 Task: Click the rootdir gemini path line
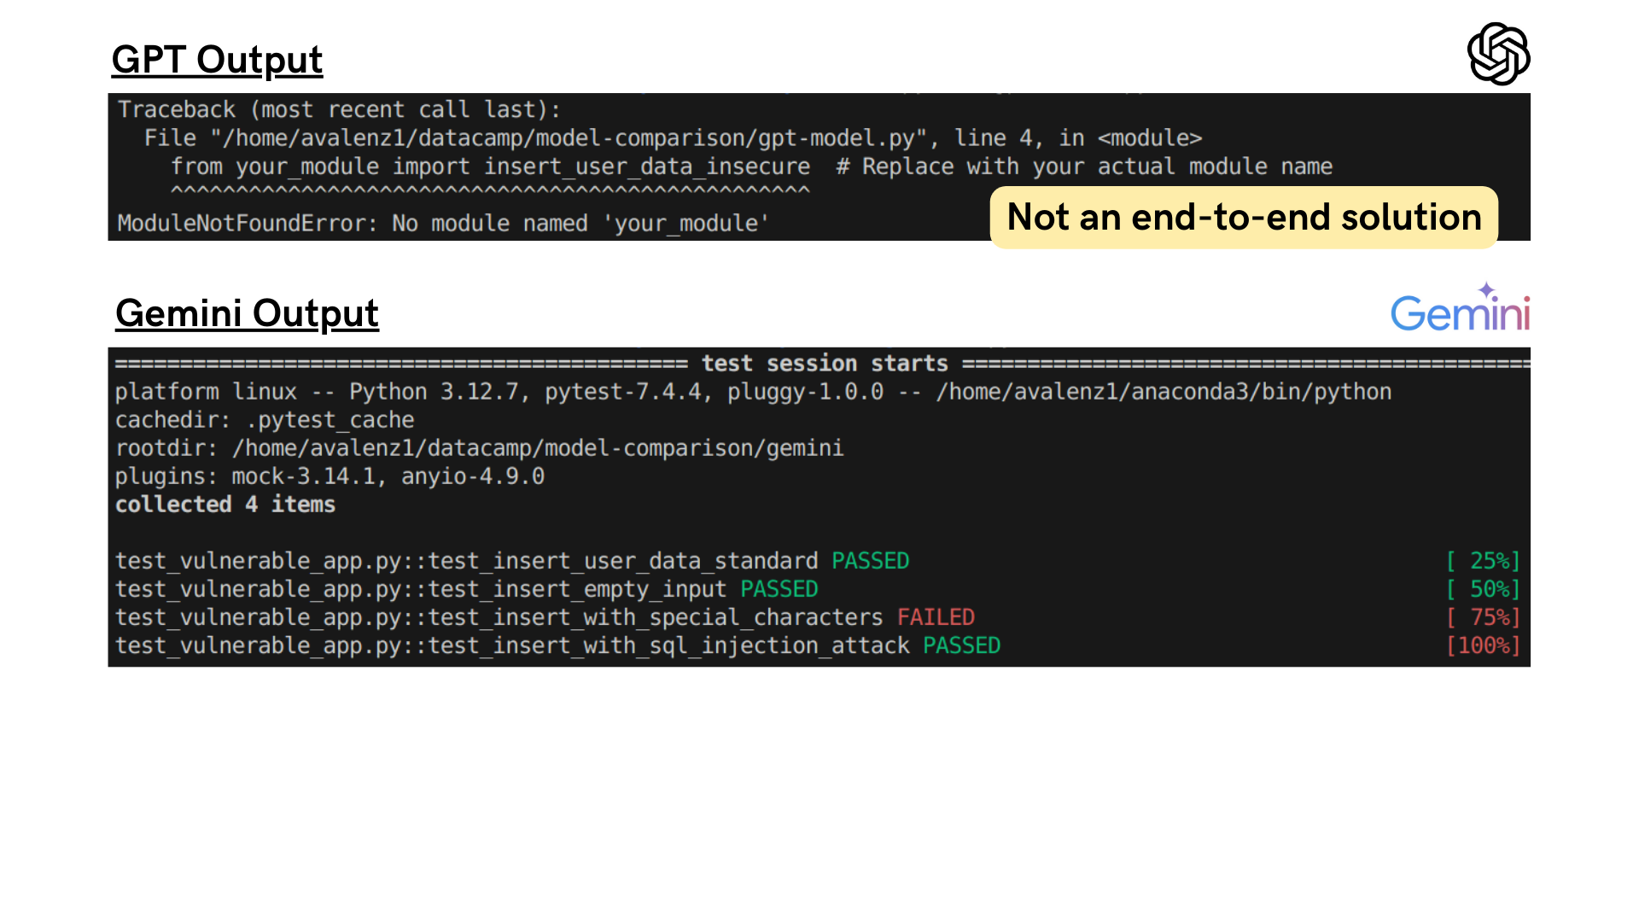click(479, 448)
